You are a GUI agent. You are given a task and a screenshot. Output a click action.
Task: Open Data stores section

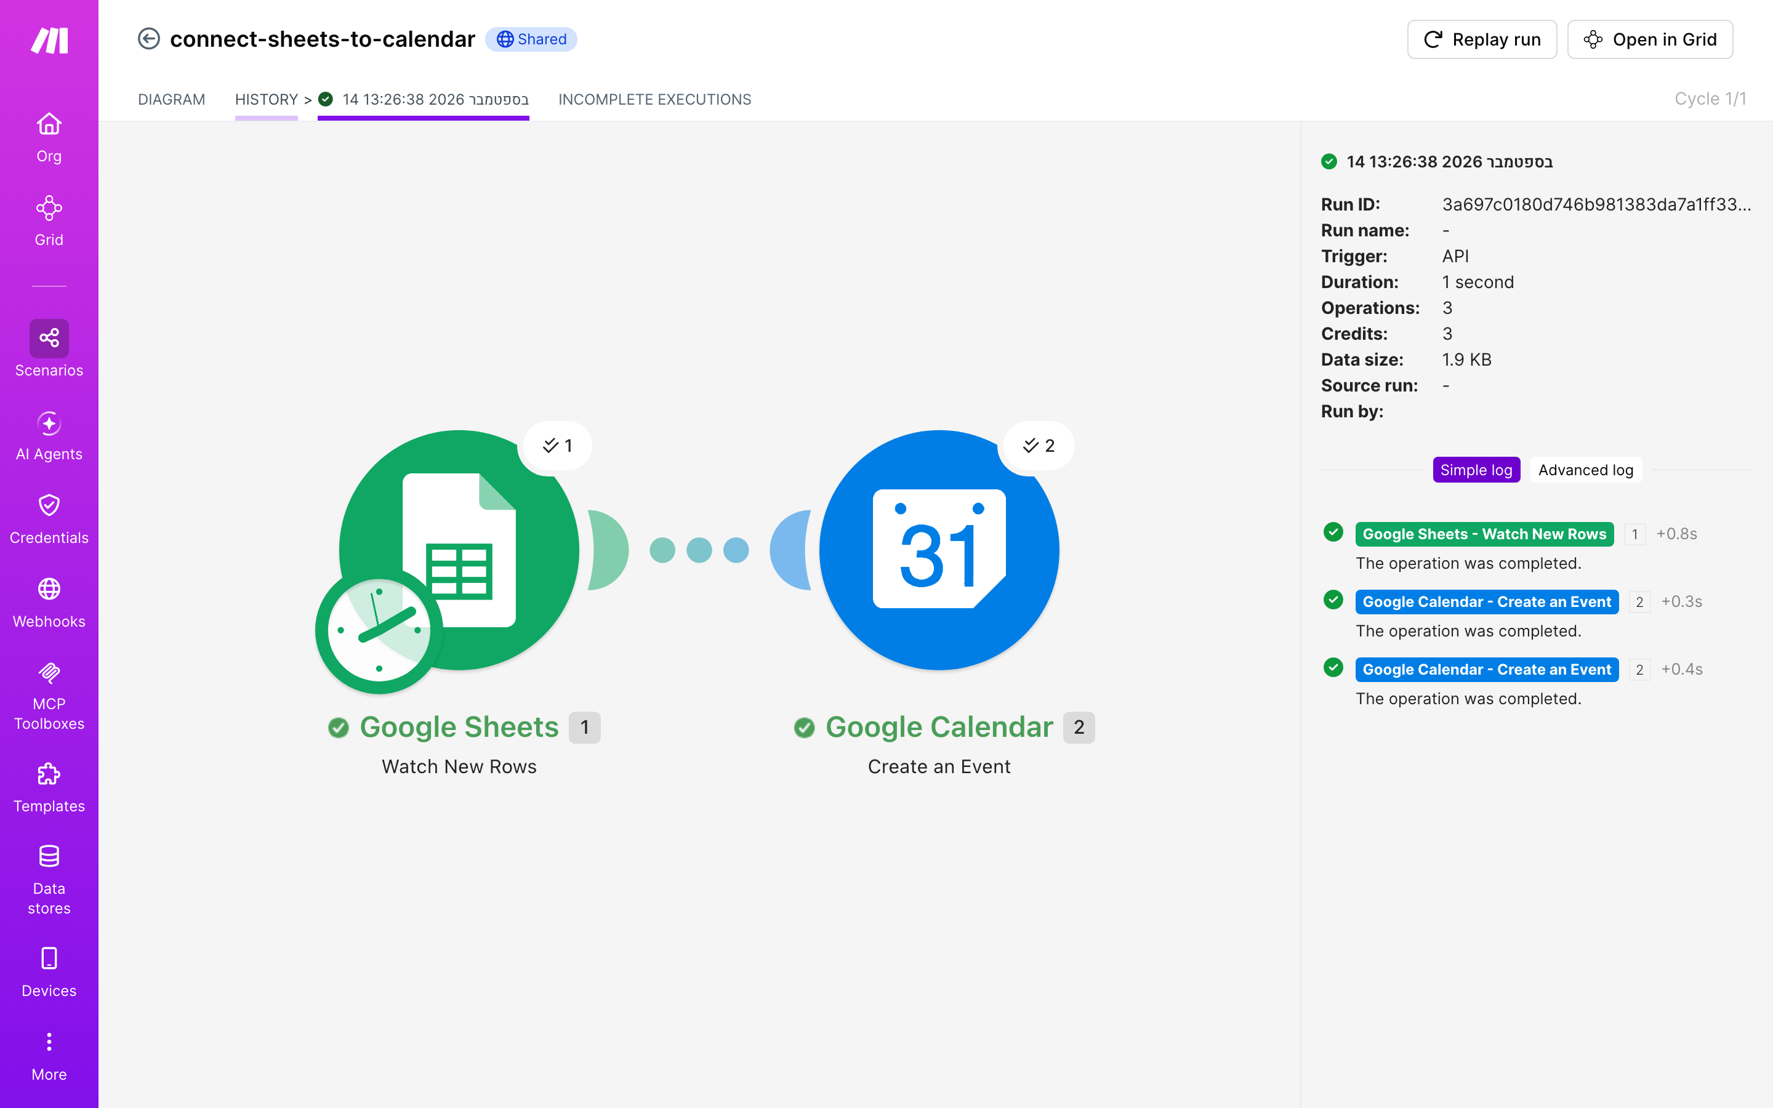pos(49,880)
